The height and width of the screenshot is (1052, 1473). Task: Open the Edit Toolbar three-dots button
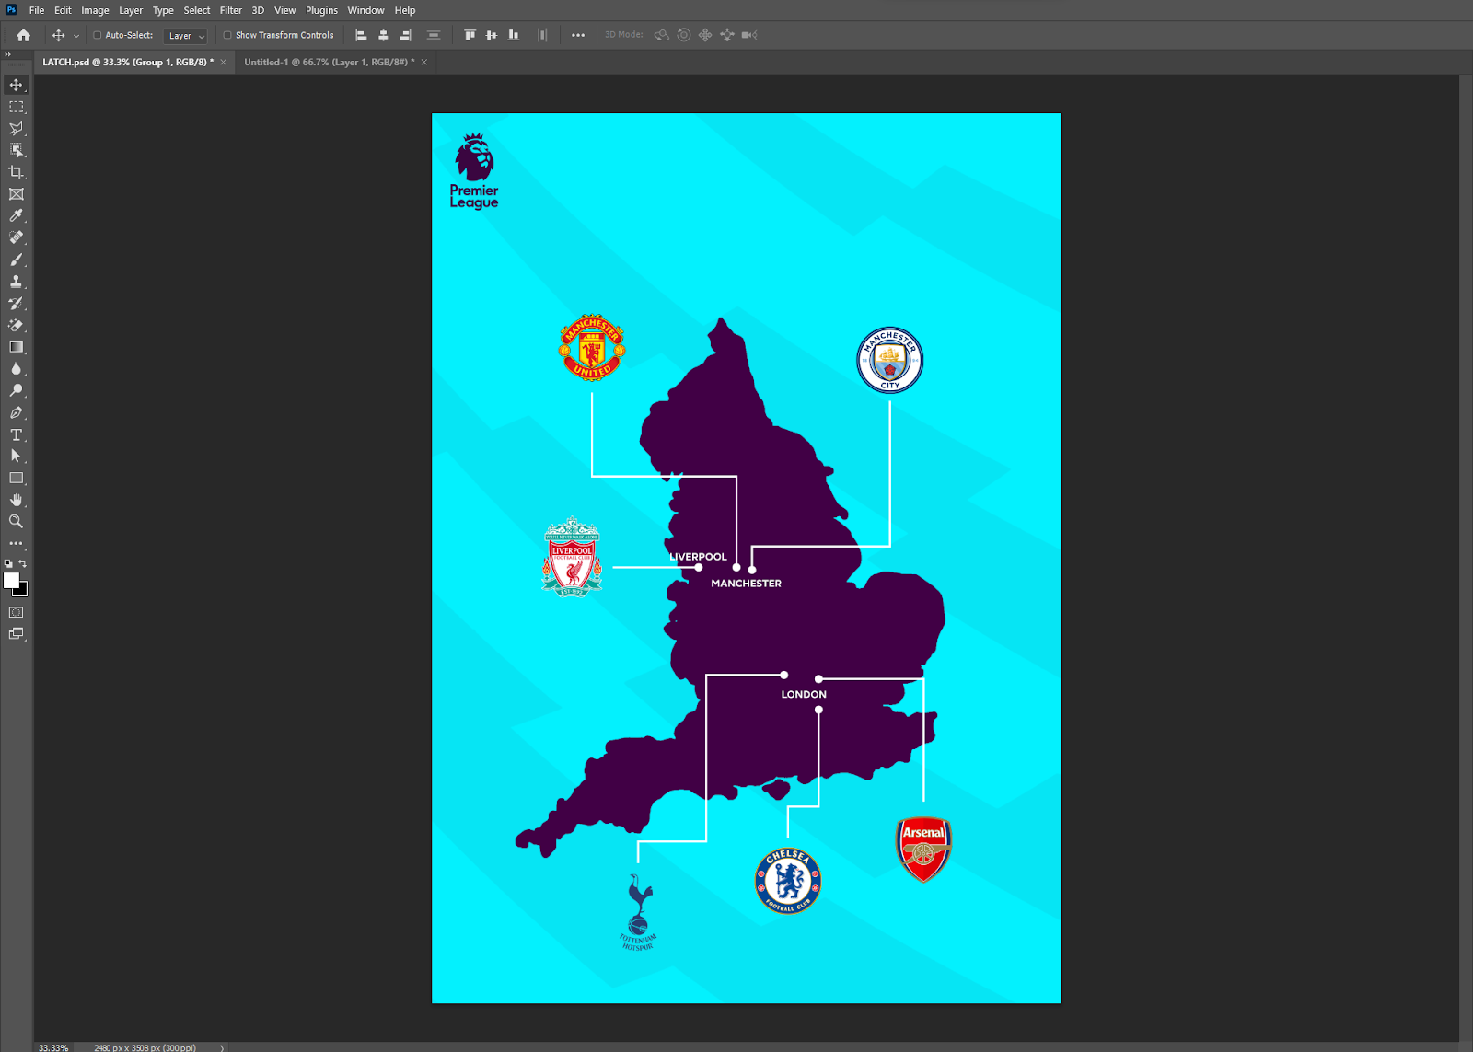pyautogui.click(x=17, y=543)
